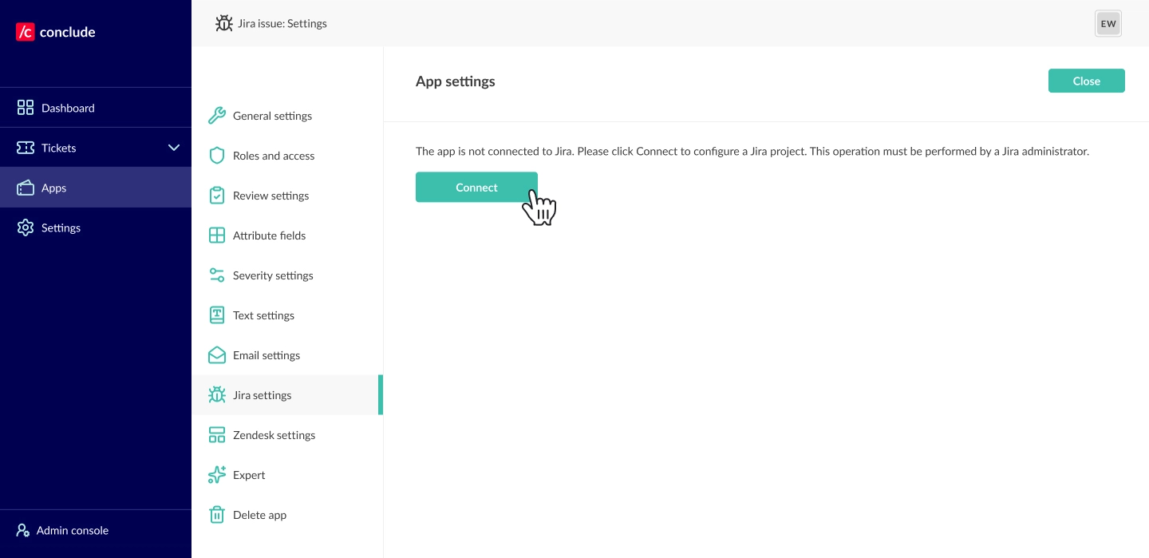This screenshot has width=1149, height=558.
Task: Expand the Tickets section chevron
Action: pos(174,148)
